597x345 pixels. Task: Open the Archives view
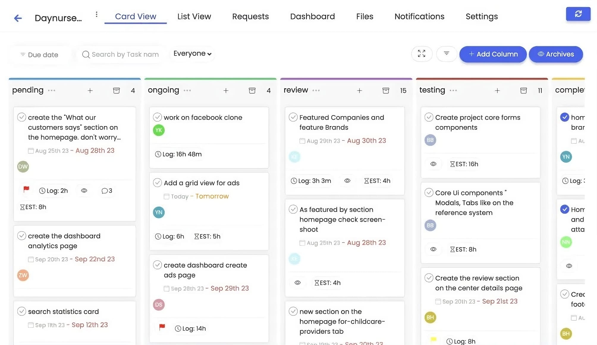click(x=555, y=54)
